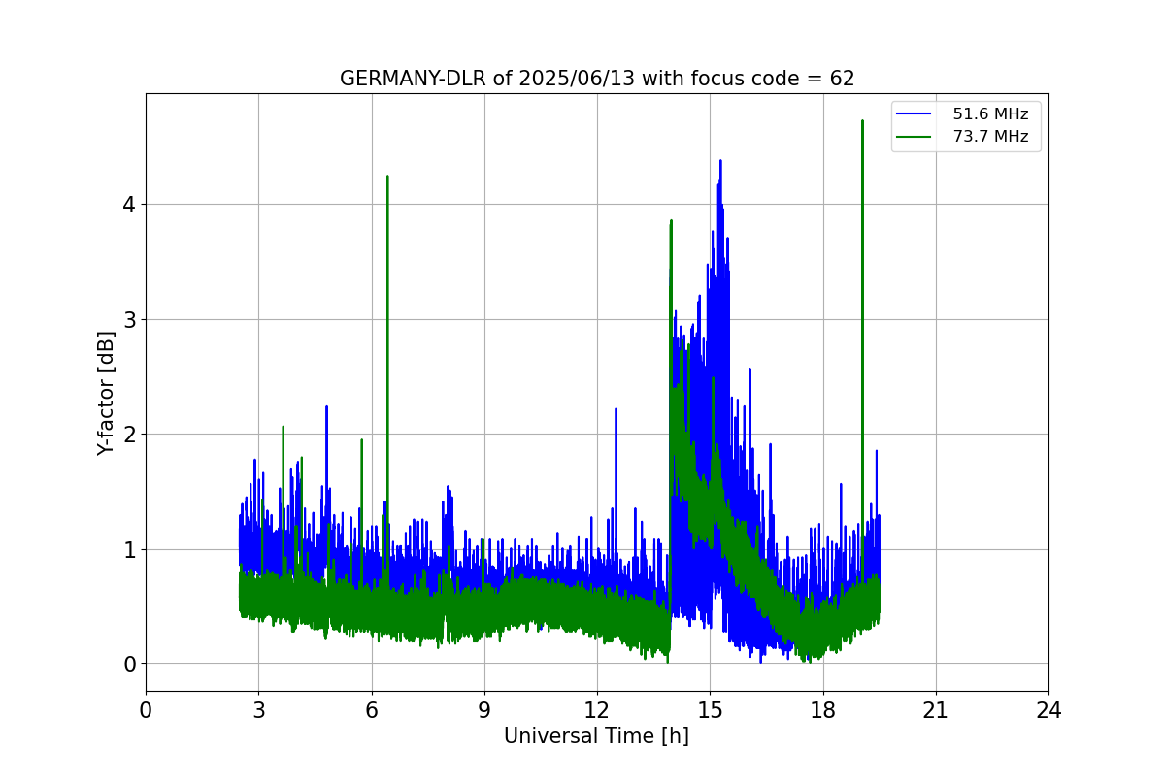This screenshot has width=1165, height=776.
Task: Click x-axis tick label 3
Action: 258,710
